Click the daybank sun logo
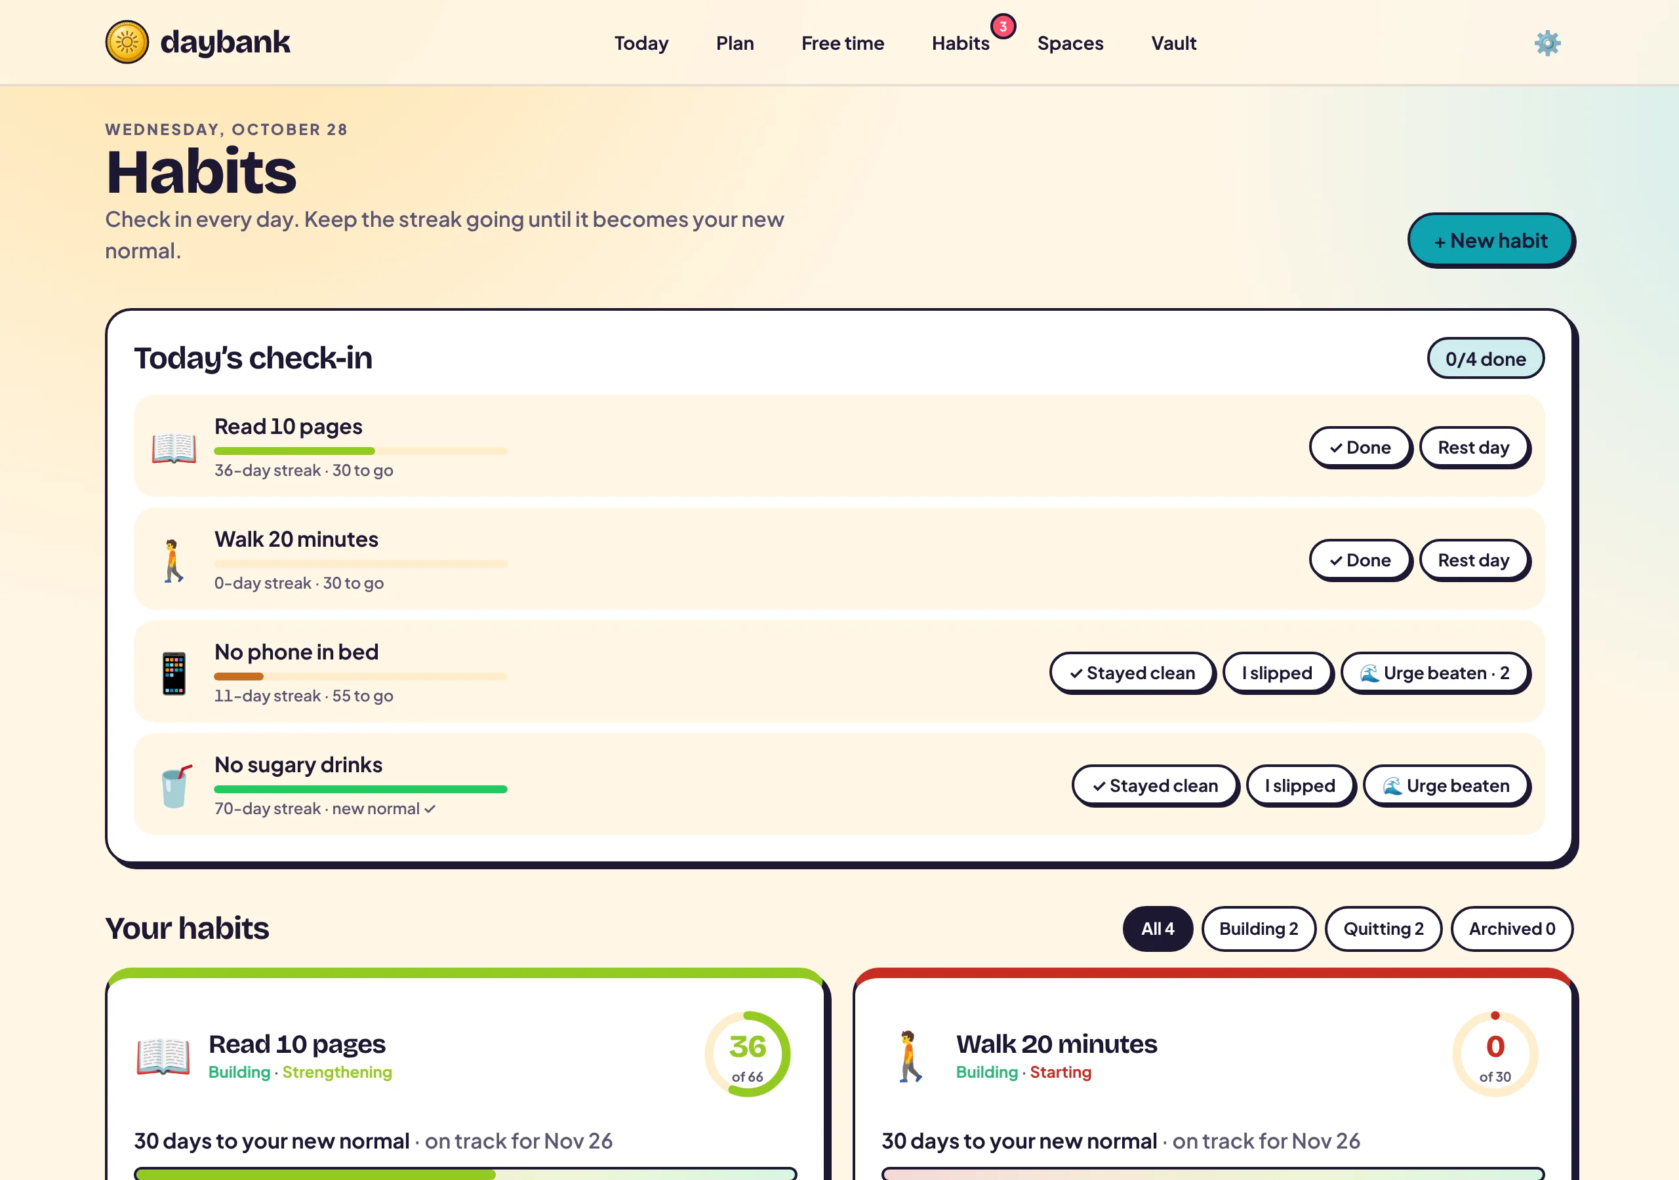1679x1180 pixels. coord(127,43)
